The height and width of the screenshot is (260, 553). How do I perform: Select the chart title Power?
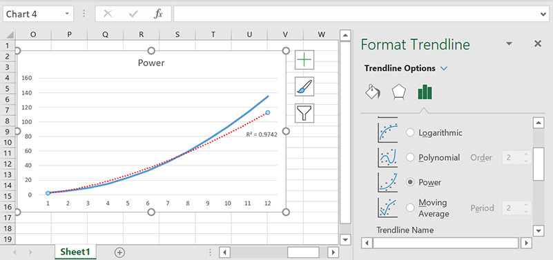(x=151, y=63)
